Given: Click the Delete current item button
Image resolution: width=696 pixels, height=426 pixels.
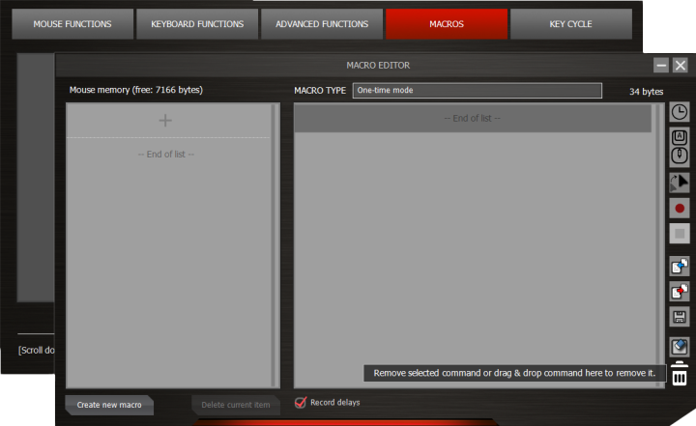Looking at the screenshot, I should pyautogui.click(x=235, y=405).
